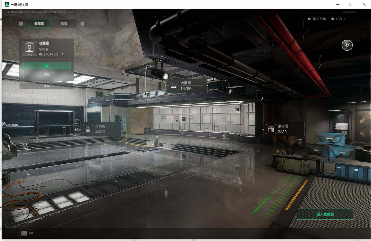Click the Esc 退出 prompt at bottom left

(27, 234)
